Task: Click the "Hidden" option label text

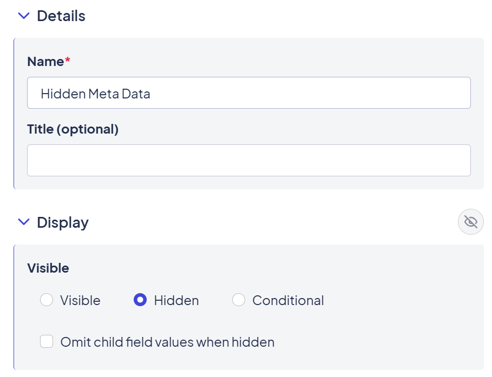Action: click(176, 300)
